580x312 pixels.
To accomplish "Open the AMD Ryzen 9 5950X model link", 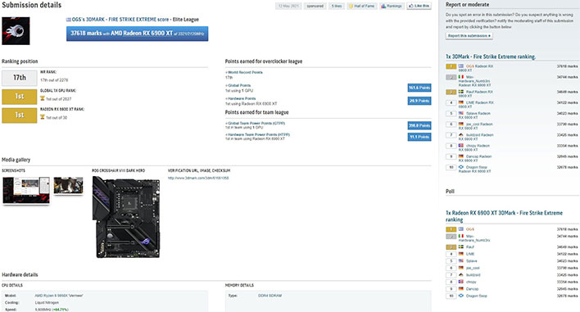I will 59,296.
